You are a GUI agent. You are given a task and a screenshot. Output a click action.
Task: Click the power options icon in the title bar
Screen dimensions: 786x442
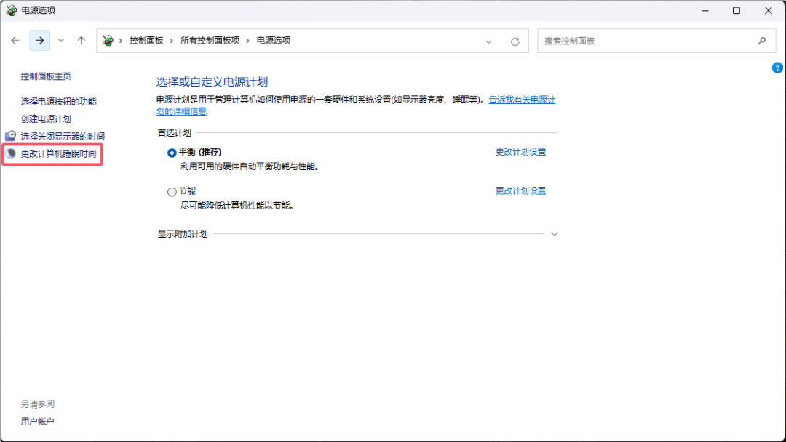click(x=10, y=10)
